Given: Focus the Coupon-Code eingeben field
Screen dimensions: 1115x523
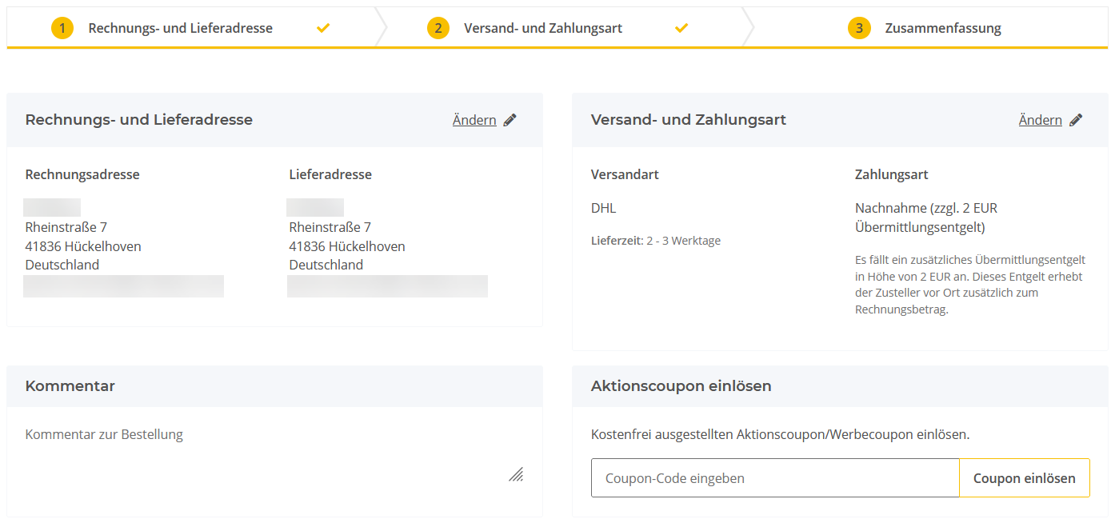Looking at the screenshot, I should [774, 478].
